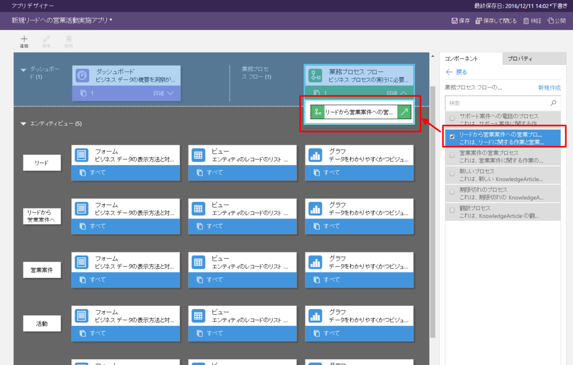Click the canvas vertical scrollbar

coord(433,212)
